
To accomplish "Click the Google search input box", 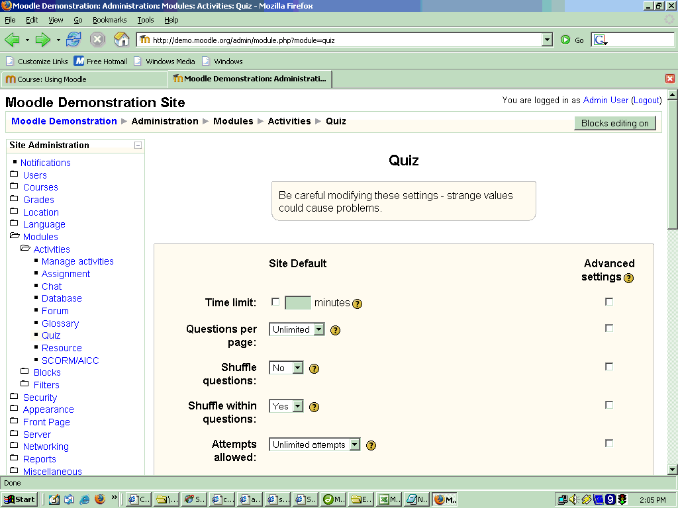I will [641, 40].
